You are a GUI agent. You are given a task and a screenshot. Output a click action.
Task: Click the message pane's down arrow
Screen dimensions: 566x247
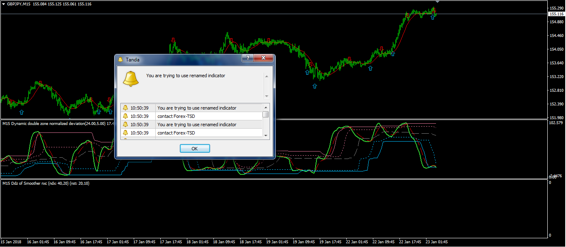(267, 96)
